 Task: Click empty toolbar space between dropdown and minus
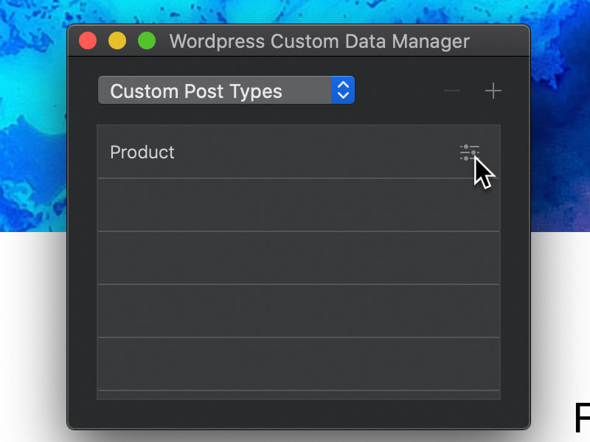click(398, 91)
